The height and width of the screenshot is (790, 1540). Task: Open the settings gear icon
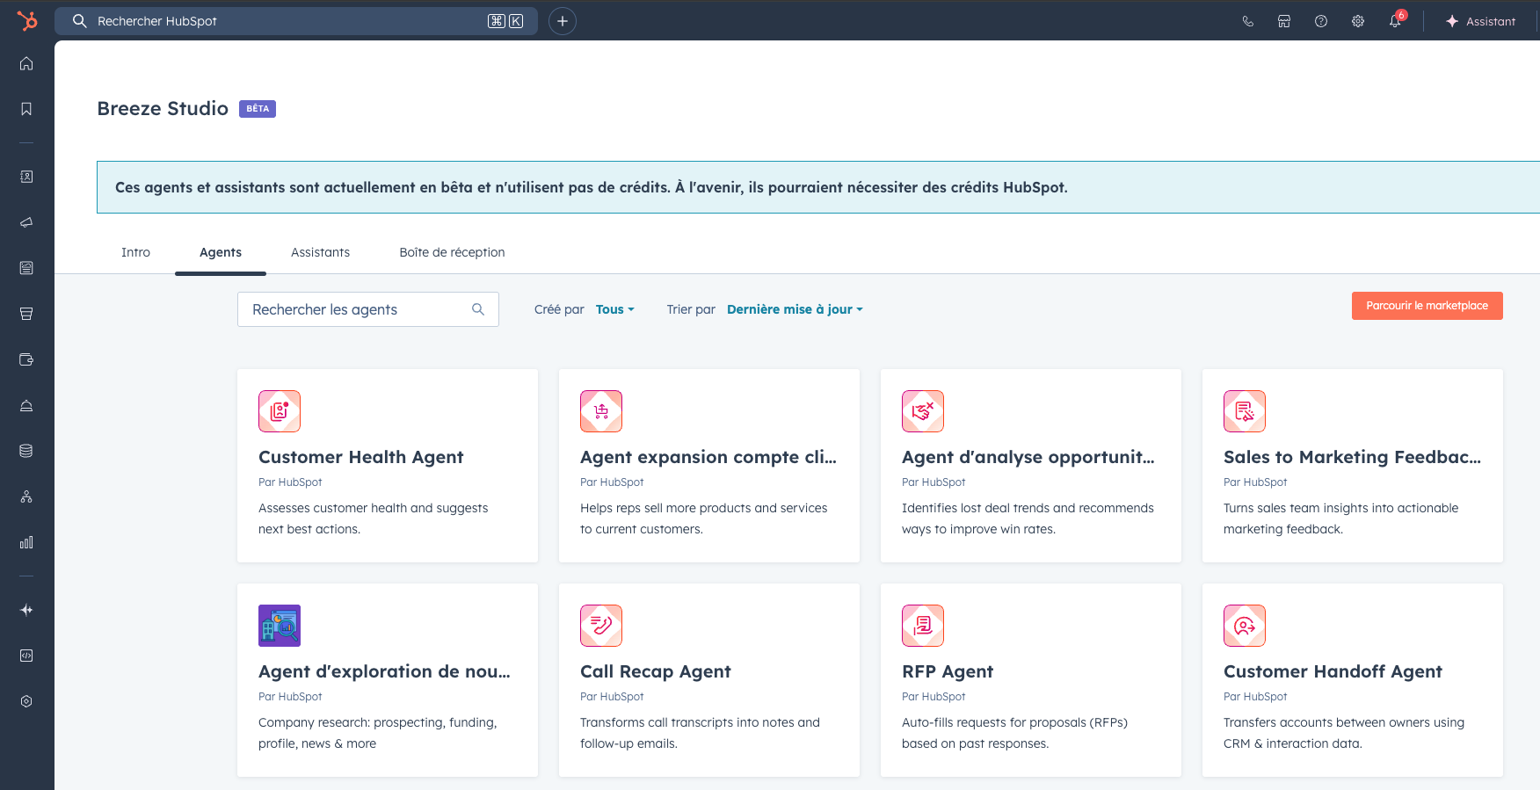pos(1357,21)
